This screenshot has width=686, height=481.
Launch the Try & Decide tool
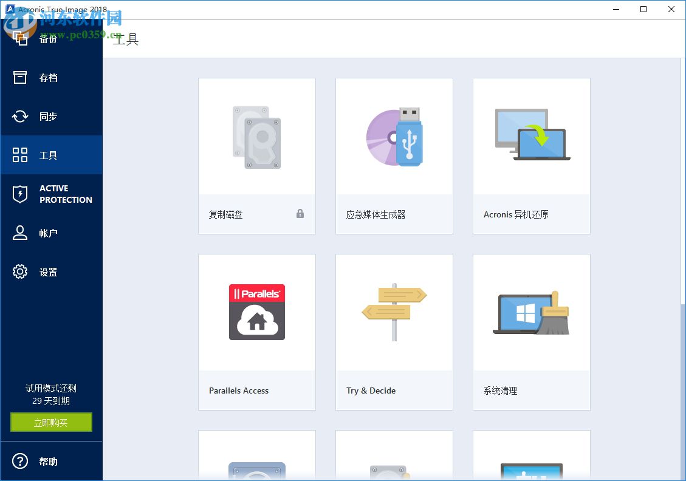click(x=394, y=331)
